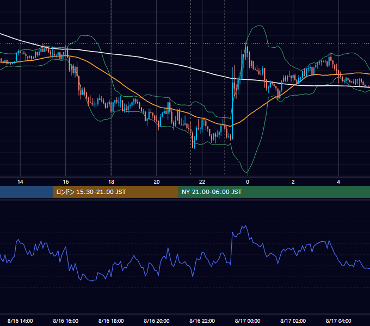This screenshot has height=326, width=370.
Task: Click the 18 hour label on price chart axis
Action: [x=111, y=182]
